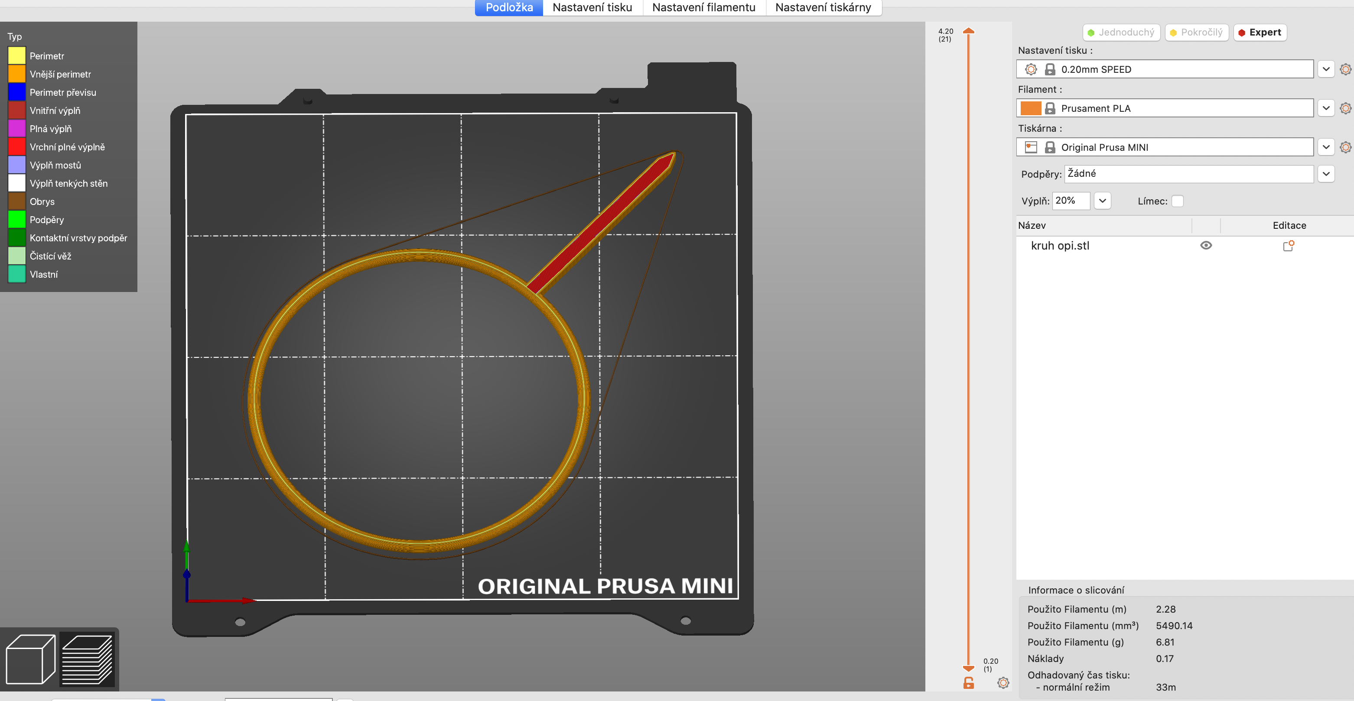
Task: Expand the Nastavení tisku profile dropdown arrow
Action: pyautogui.click(x=1326, y=69)
